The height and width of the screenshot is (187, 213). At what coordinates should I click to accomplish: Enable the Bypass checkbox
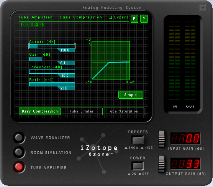point(110,17)
